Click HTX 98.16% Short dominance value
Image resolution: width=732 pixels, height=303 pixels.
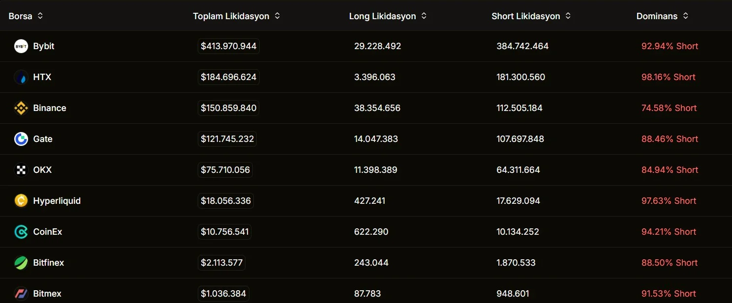pos(668,77)
